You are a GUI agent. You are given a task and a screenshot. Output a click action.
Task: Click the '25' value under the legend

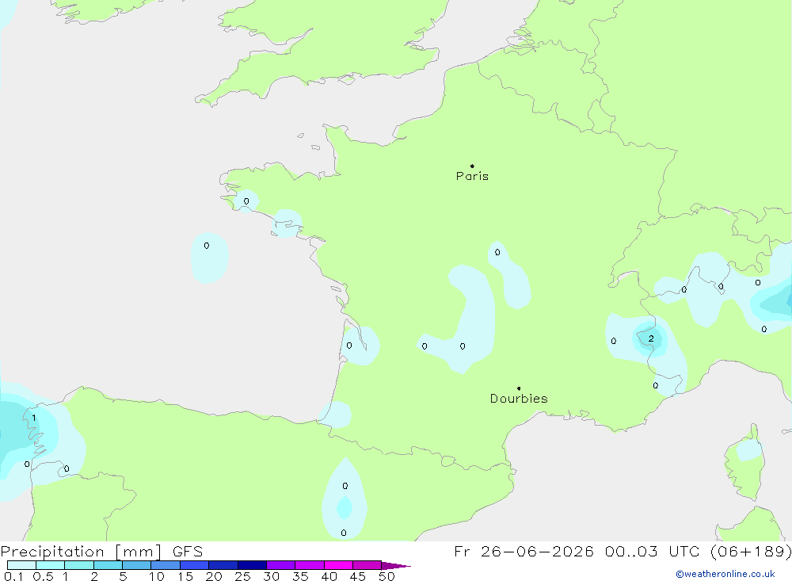tap(243, 576)
